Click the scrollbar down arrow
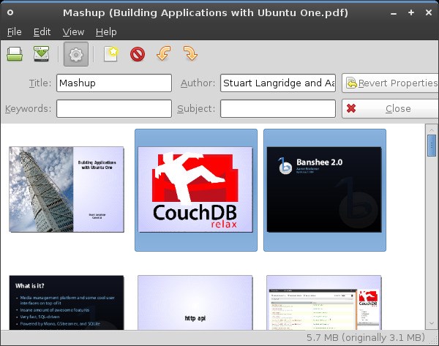The height and width of the screenshot is (346, 439). (432, 323)
